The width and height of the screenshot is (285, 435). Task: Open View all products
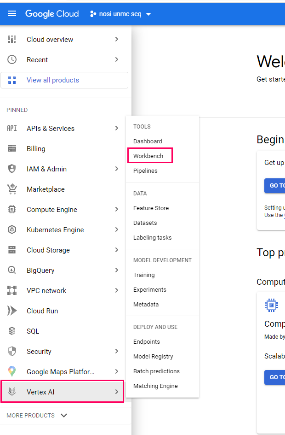[x=64, y=80]
